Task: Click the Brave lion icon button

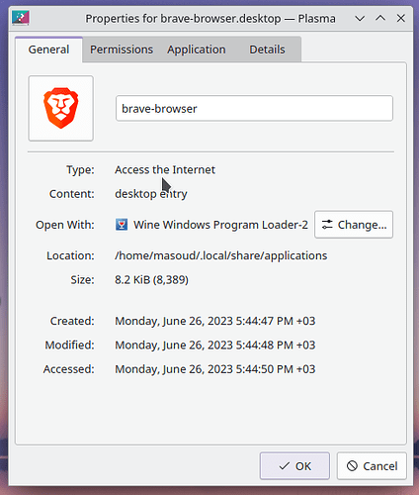Action: 61,108
